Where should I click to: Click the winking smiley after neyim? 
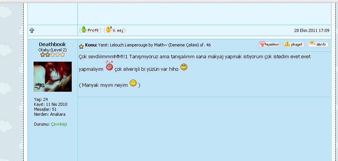point(133,83)
